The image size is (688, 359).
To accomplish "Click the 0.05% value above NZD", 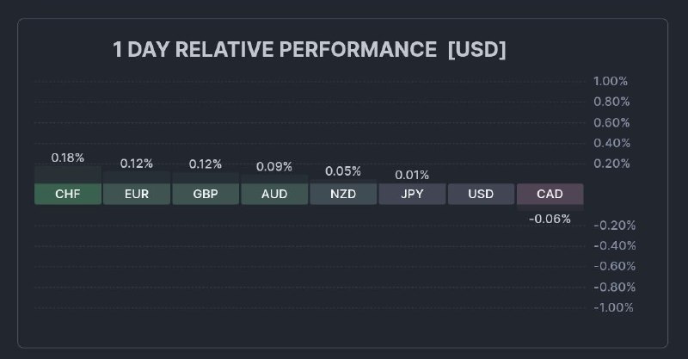I will pyautogui.click(x=343, y=171).
